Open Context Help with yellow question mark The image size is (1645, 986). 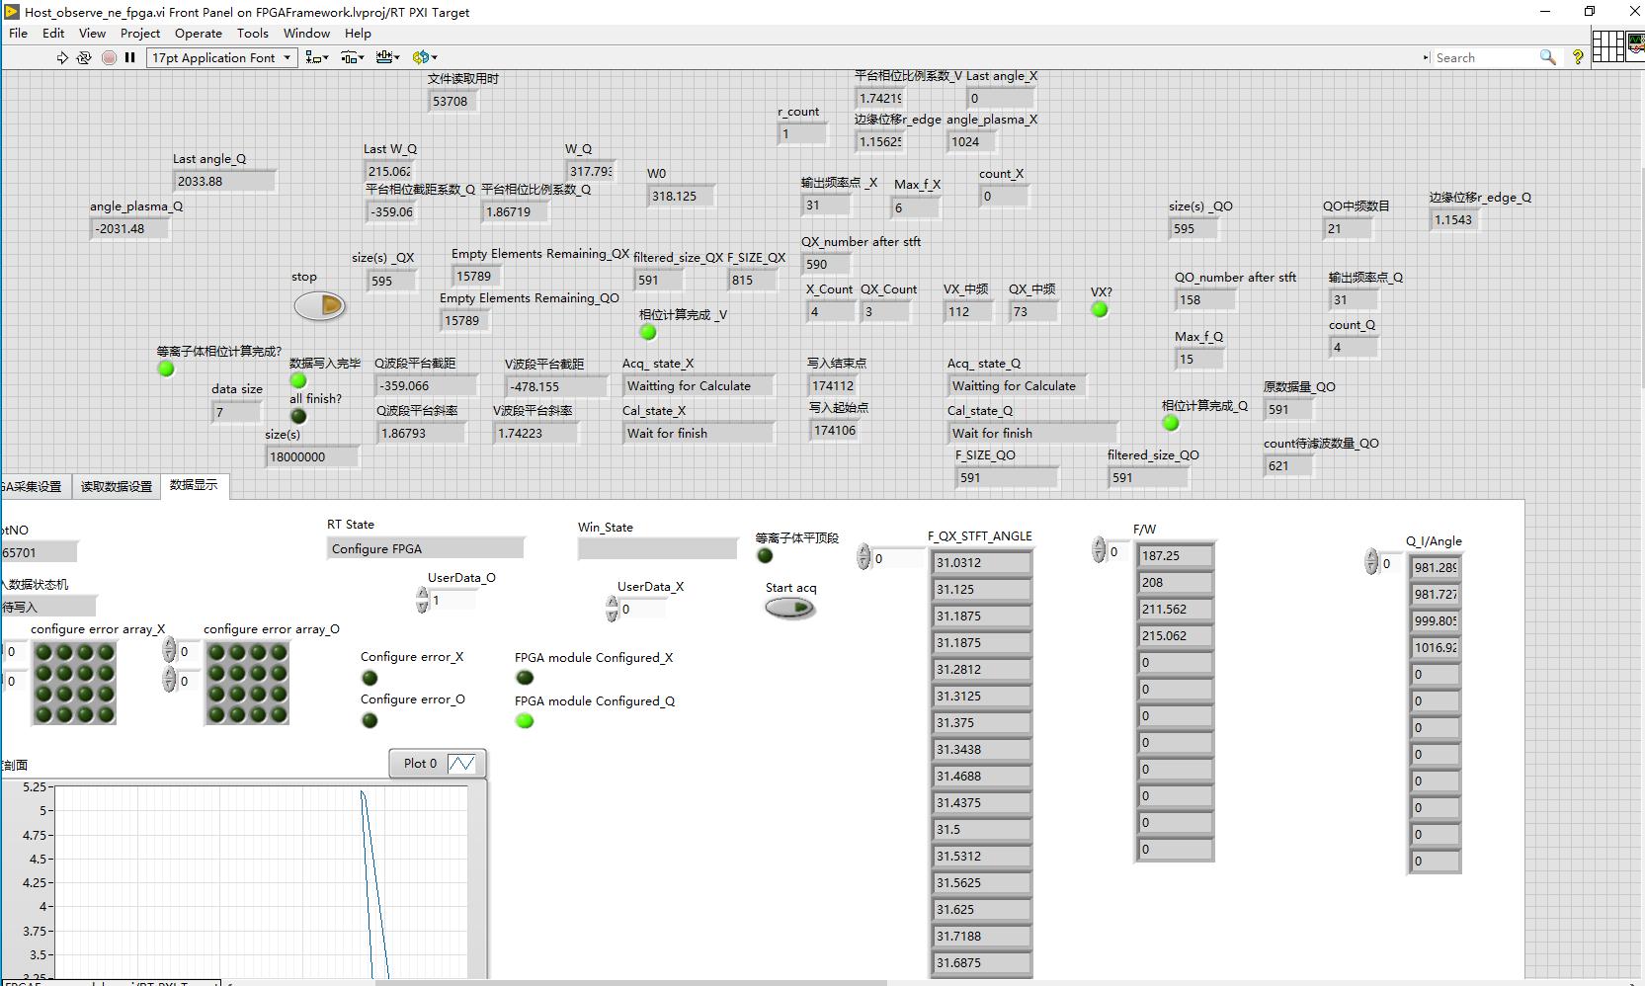1578,58
